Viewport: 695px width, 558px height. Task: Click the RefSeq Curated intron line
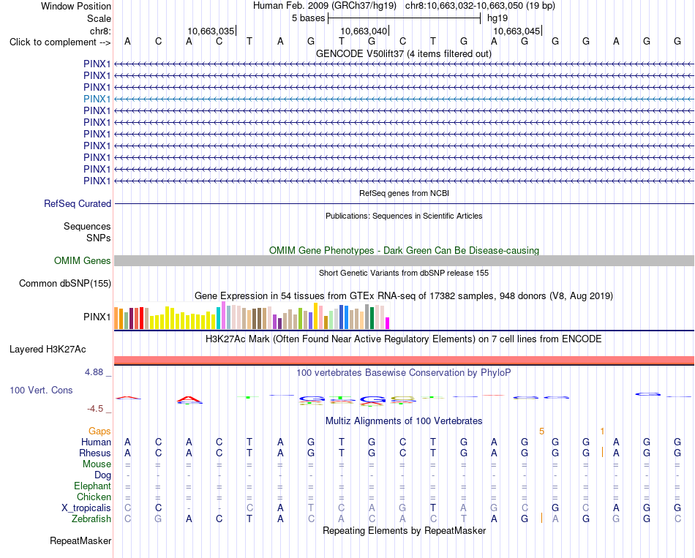(404, 204)
